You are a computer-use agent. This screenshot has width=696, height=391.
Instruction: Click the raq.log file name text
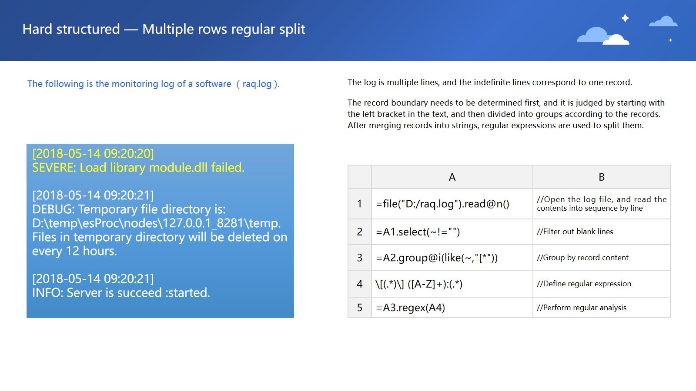tap(257, 84)
